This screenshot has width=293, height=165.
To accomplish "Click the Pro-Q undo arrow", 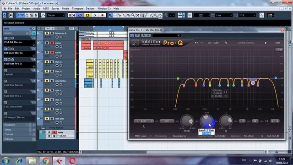I will [196, 43].
